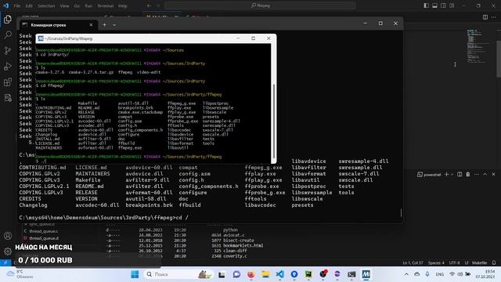Viewport: 501px width, 282px height.
Task: Open Windows Terminal tab dropdown chevron
Action: (114, 25)
